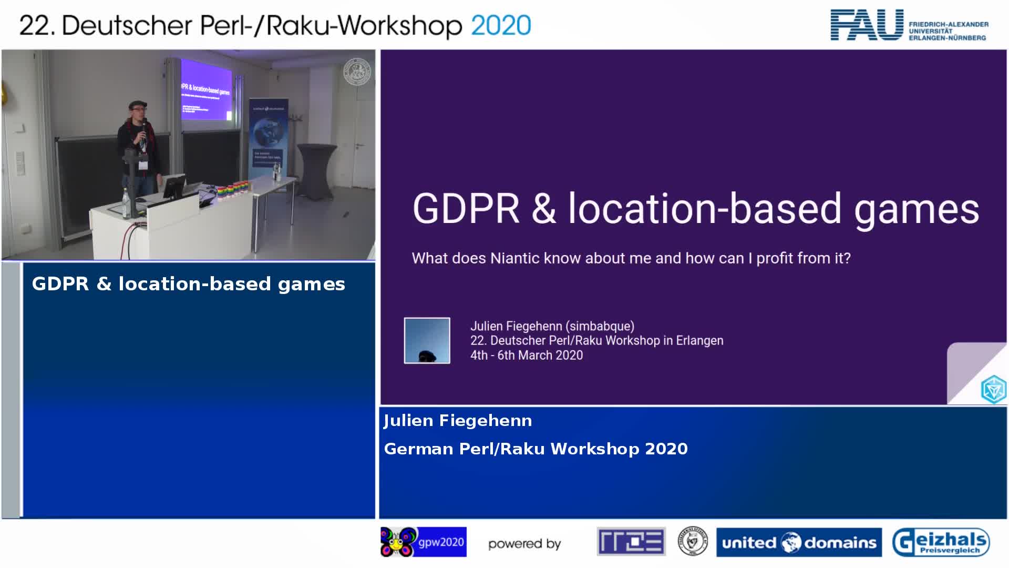Click the 'Julien Fiegehenn' speaker caption
The width and height of the screenshot is (1009, 568).
pyautogui.click(x=458, y=421)
